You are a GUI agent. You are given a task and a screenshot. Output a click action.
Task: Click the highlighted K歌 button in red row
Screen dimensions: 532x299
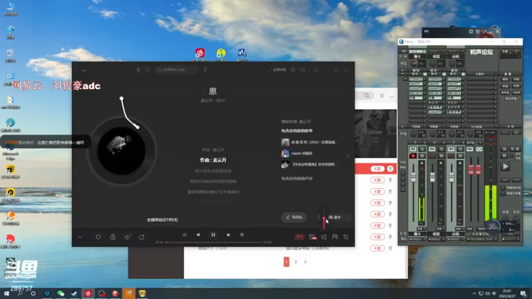click(x=377, y=169)
